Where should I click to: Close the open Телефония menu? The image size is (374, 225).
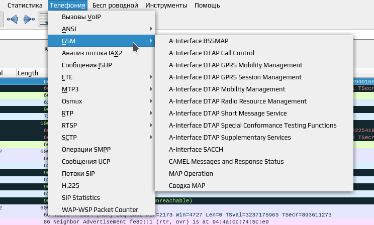67,5
